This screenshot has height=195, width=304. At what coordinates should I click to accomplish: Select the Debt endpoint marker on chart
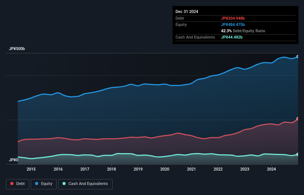click(x=298, y=119)
